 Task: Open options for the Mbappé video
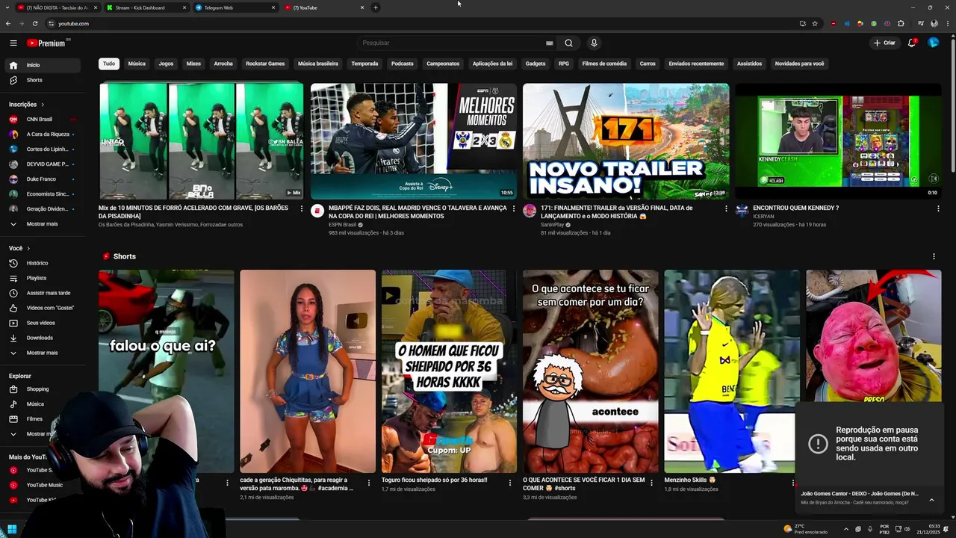(514, 208)
